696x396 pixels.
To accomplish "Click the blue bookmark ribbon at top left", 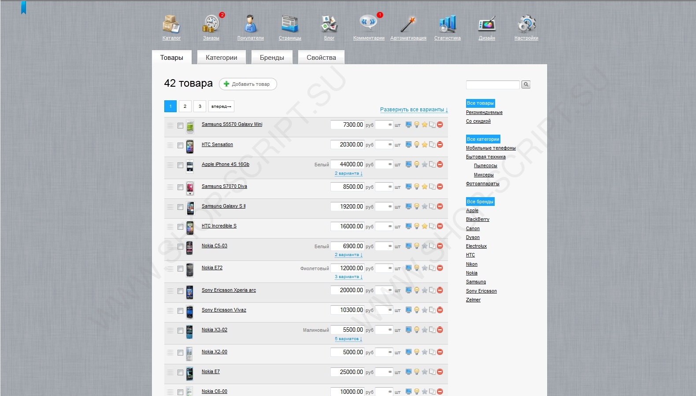I will (24, 7).
